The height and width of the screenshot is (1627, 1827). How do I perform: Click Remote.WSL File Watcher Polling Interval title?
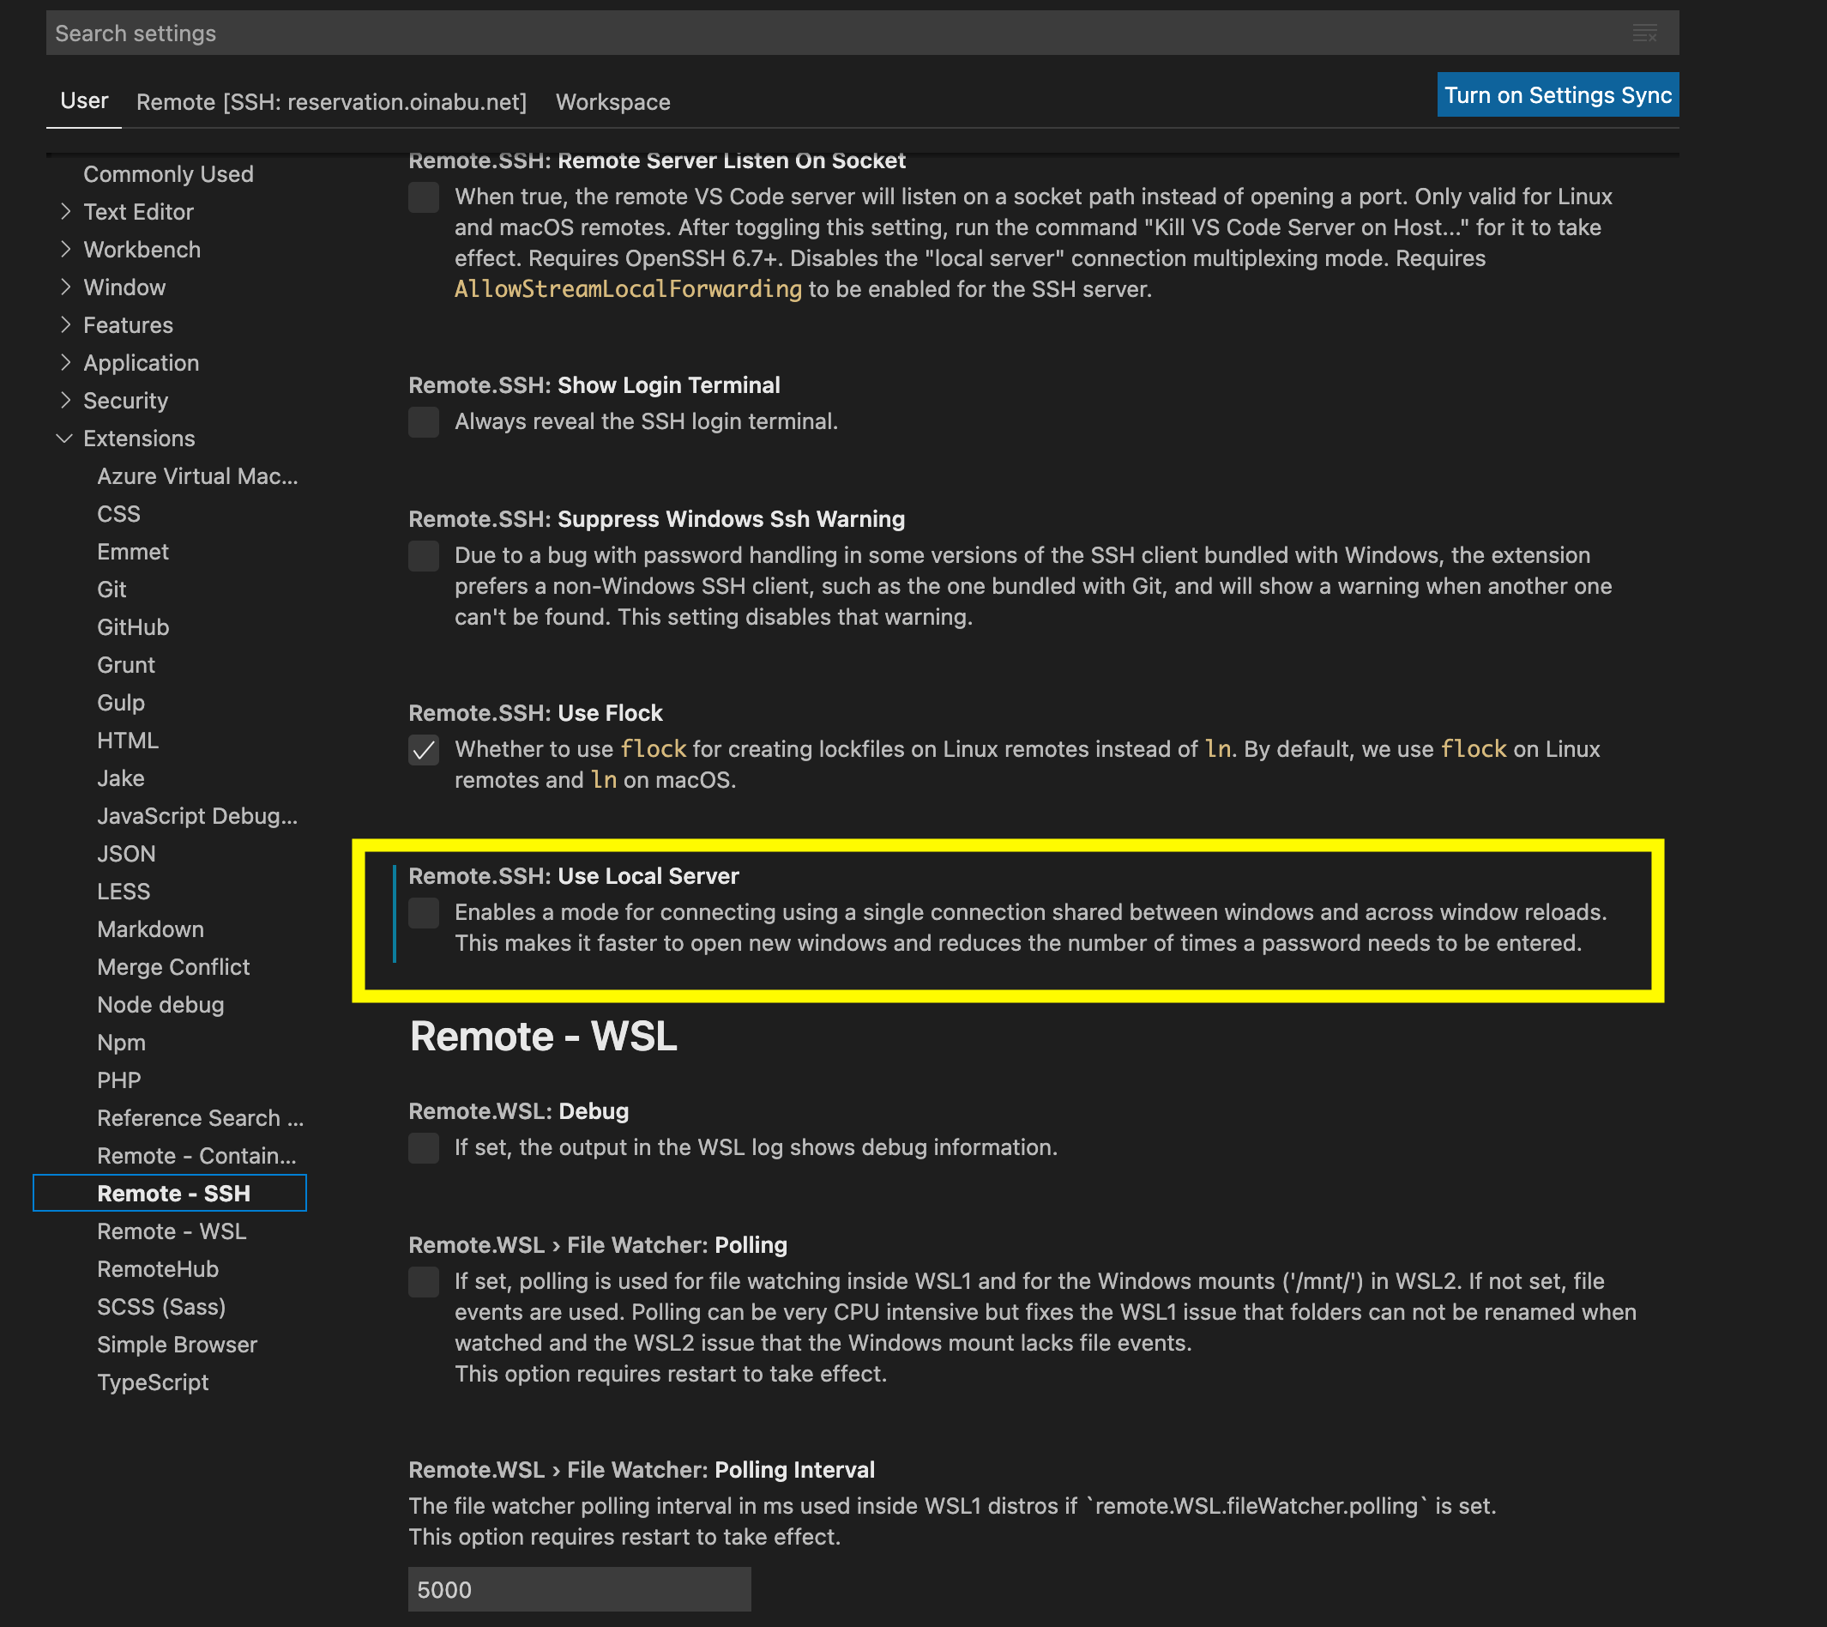(x=642, y=1471)
